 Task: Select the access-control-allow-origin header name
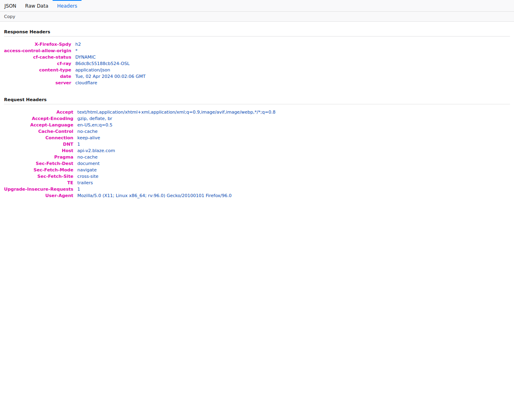[37, 51]
